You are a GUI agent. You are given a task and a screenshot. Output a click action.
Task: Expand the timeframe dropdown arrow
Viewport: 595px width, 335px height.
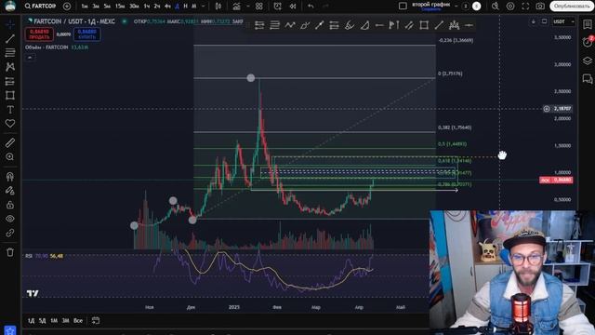pos(203,7)
